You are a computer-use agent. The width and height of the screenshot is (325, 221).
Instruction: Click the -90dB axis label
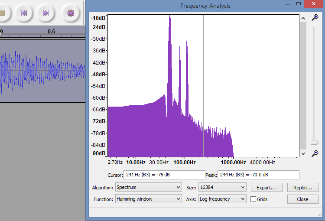tap(98, 153)
